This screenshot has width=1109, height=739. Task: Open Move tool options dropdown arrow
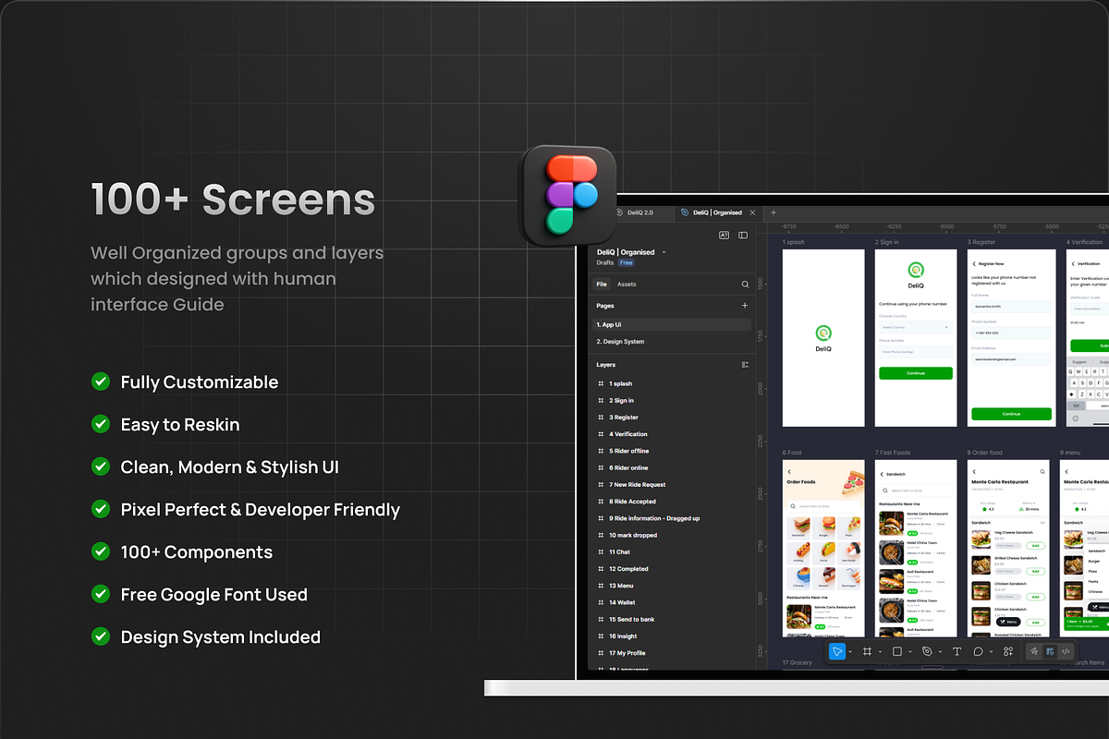pos(850,652)
